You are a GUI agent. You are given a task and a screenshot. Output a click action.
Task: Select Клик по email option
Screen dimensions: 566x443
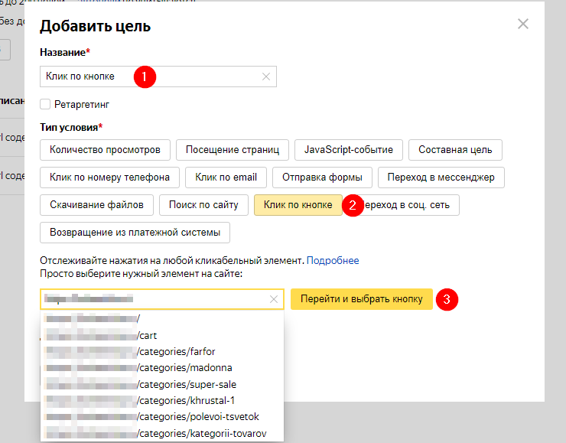click(226, 178)
